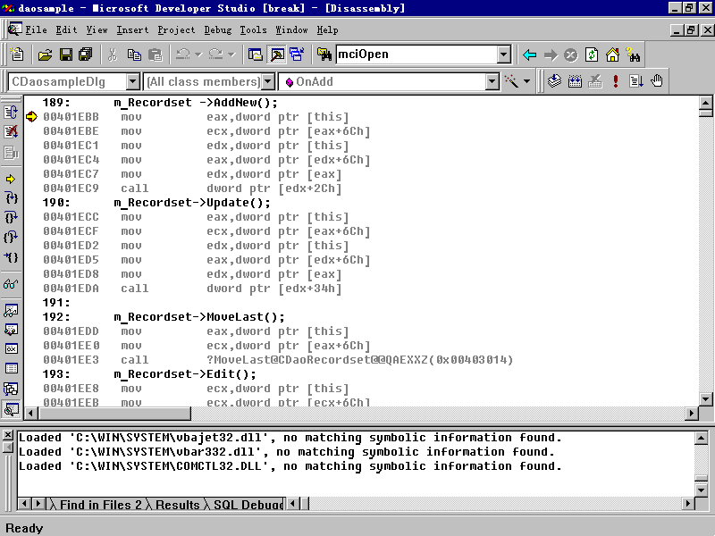715x536 pixels.
Task: Open the Undo history dropdown arrow
Action: (x=198, y=54)
